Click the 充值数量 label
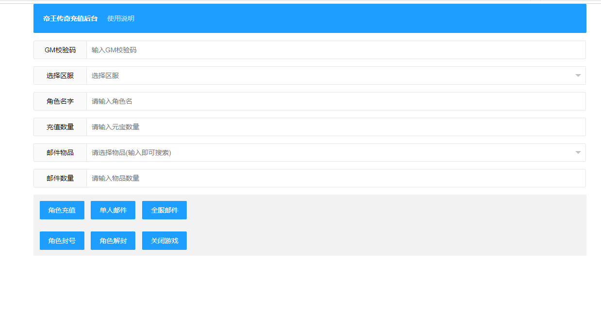601x322 pixels. pyautogui.click(x=60, y=127)
